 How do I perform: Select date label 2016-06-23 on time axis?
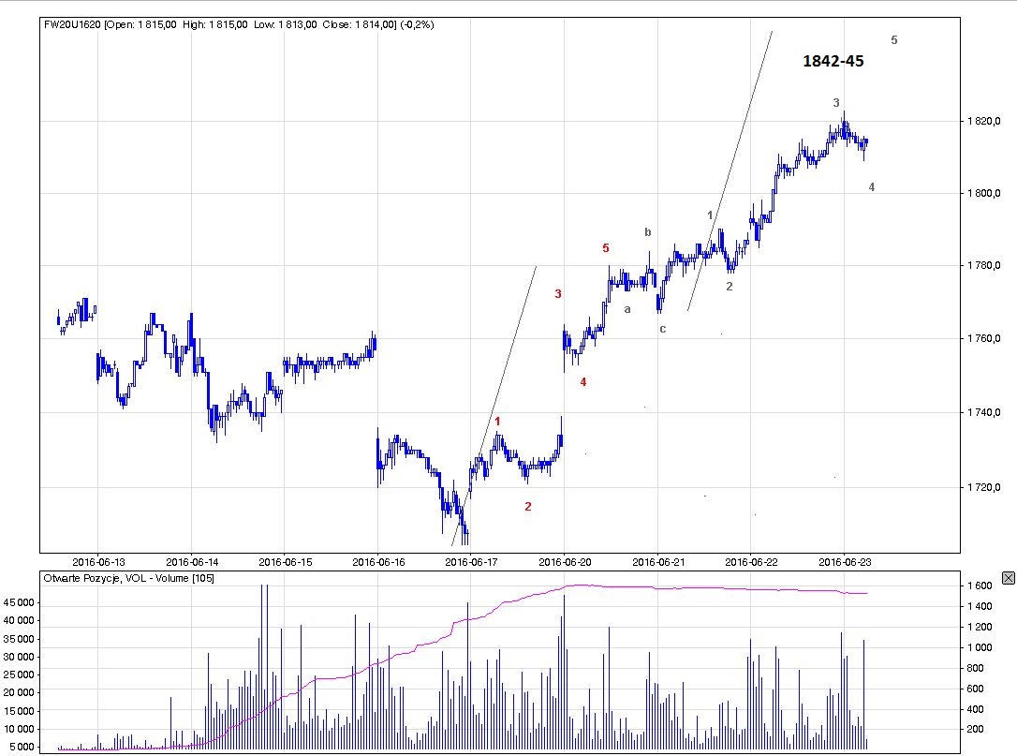click(x=845, y=562)
